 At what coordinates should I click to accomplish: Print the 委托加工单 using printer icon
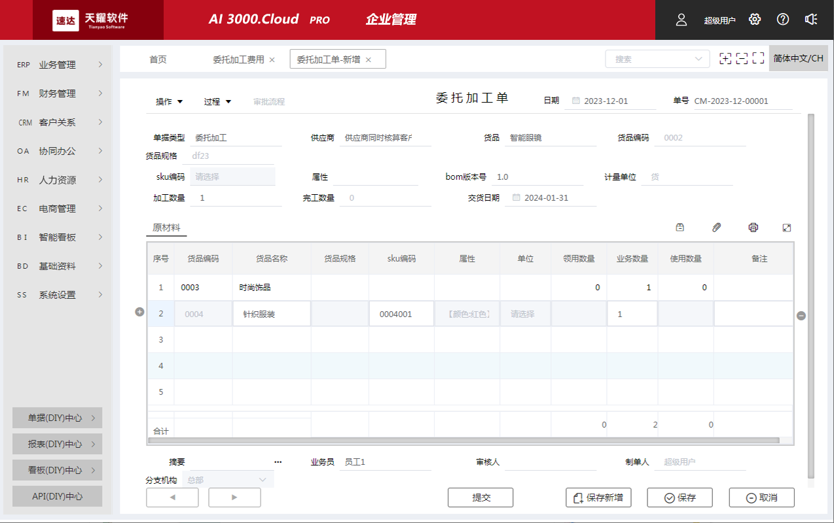pos(753,227)
